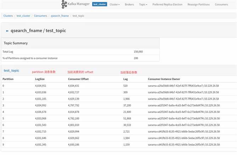Click the Total Lag value 150,060
Image resolution: width=237 pixels, height=155 pixels.
click(x=138, y=52)
